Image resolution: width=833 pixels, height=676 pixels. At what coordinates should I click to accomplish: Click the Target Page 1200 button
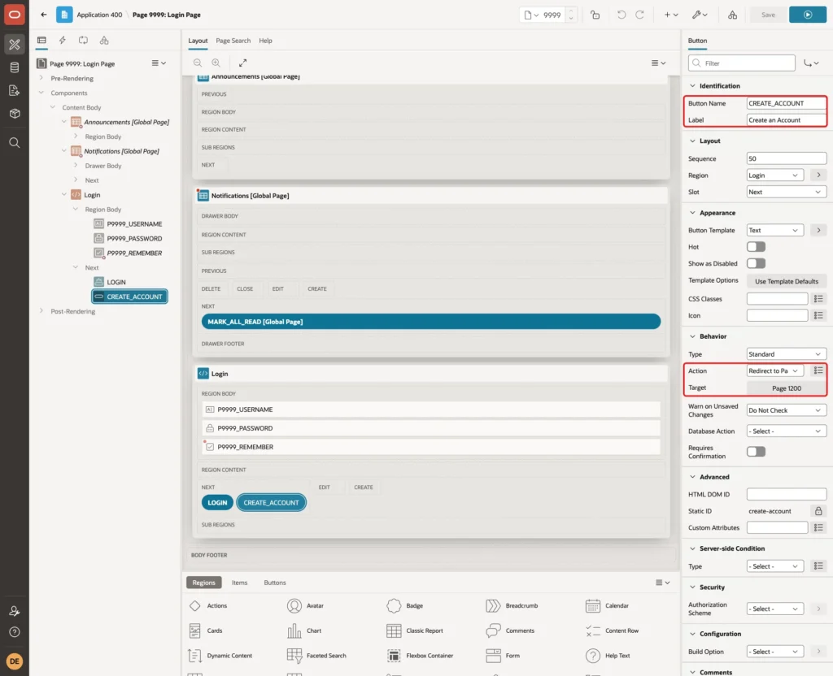click(x=787, y=388)
